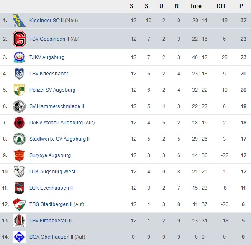Click the DJK Lechhausen II crest
The height and width of the screenshot is (245, 251).
pyautogui.click(x=19, y=188)
